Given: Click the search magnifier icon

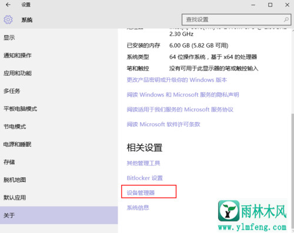Looking at the screenshot, I should coord(286,19).
